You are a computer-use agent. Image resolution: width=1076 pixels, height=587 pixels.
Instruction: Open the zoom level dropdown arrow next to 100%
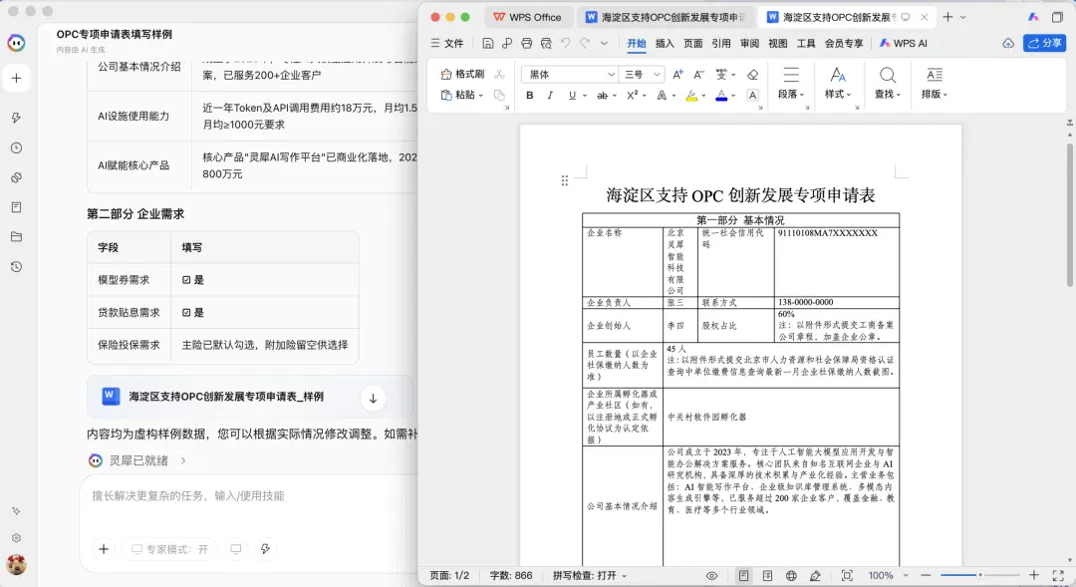[x=906, y=575]
